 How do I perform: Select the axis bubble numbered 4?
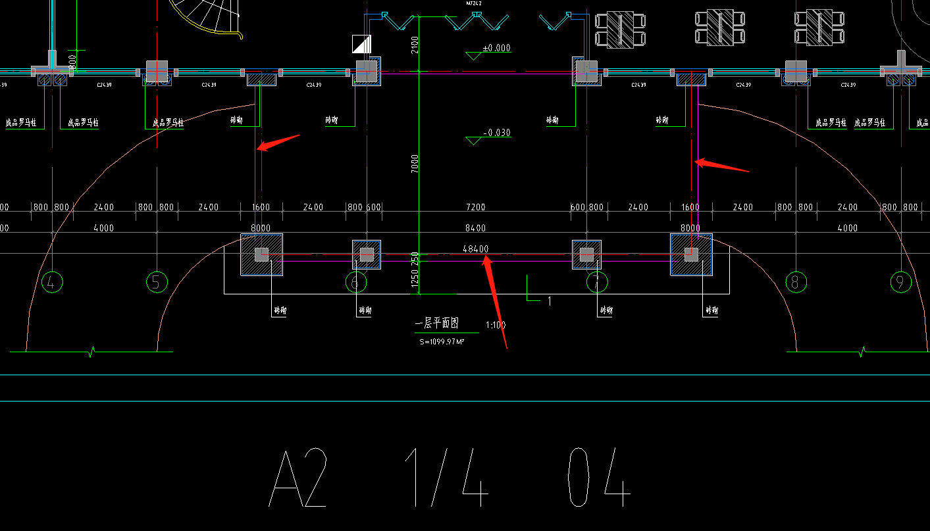(52, 283)
